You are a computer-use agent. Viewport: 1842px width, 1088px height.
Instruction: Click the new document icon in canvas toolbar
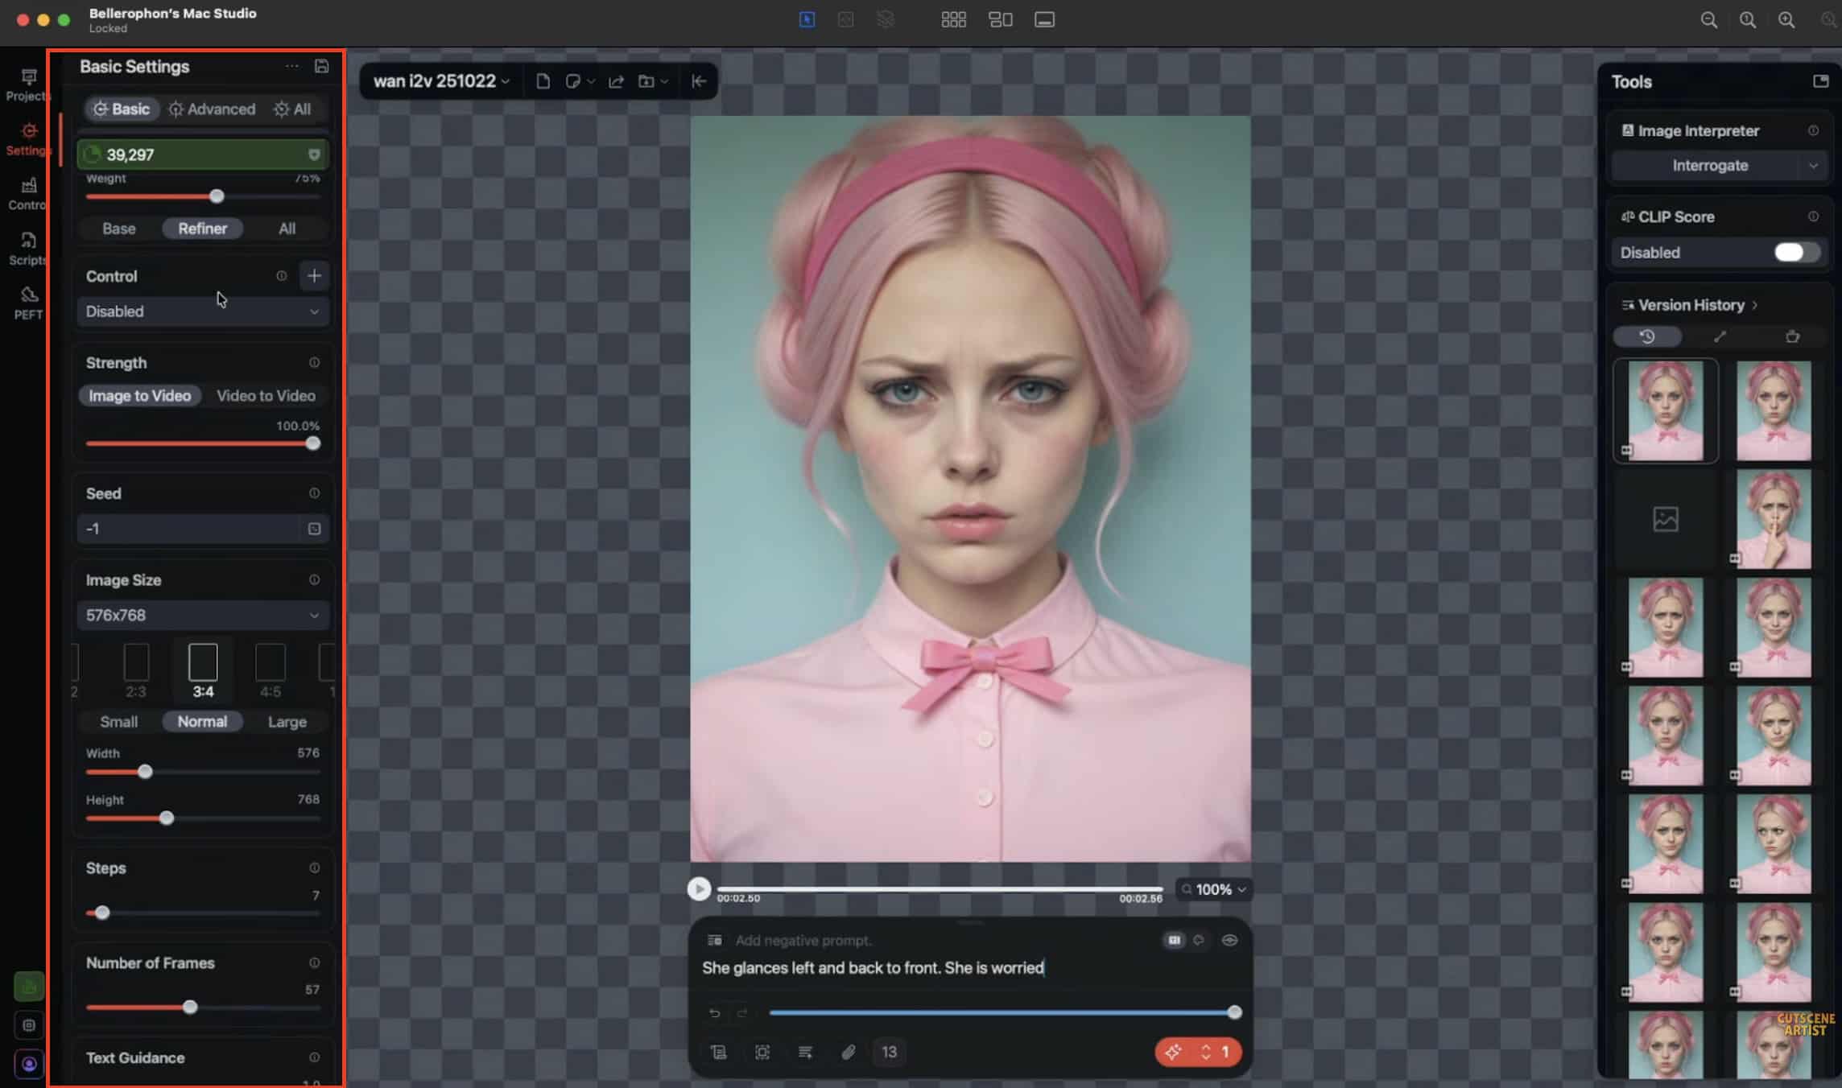click(543, 81)
